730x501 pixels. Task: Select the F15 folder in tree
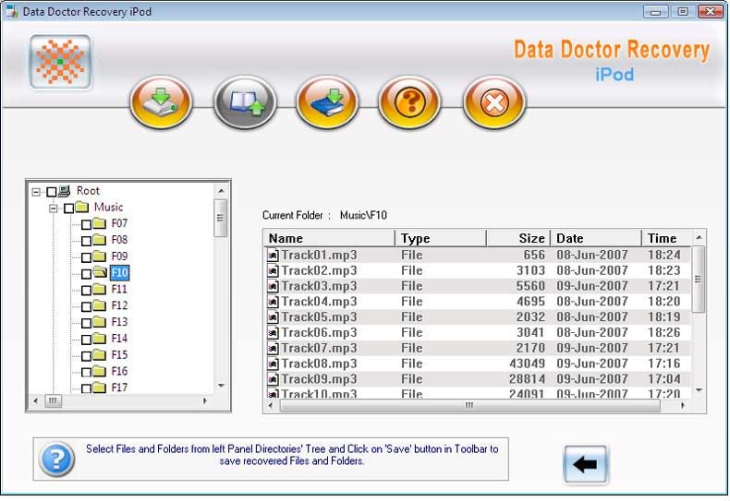tap(119, 355)
